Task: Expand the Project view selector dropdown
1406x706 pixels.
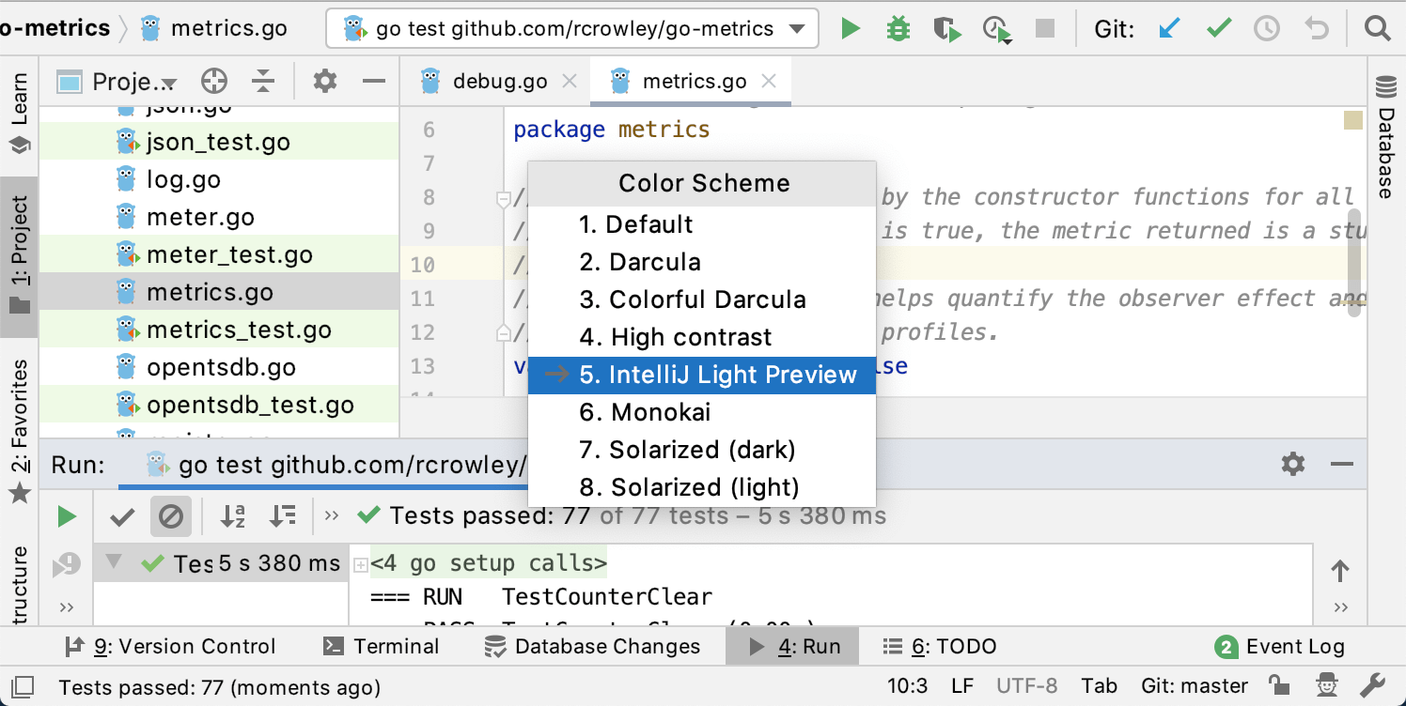Action: coord(169,83)
